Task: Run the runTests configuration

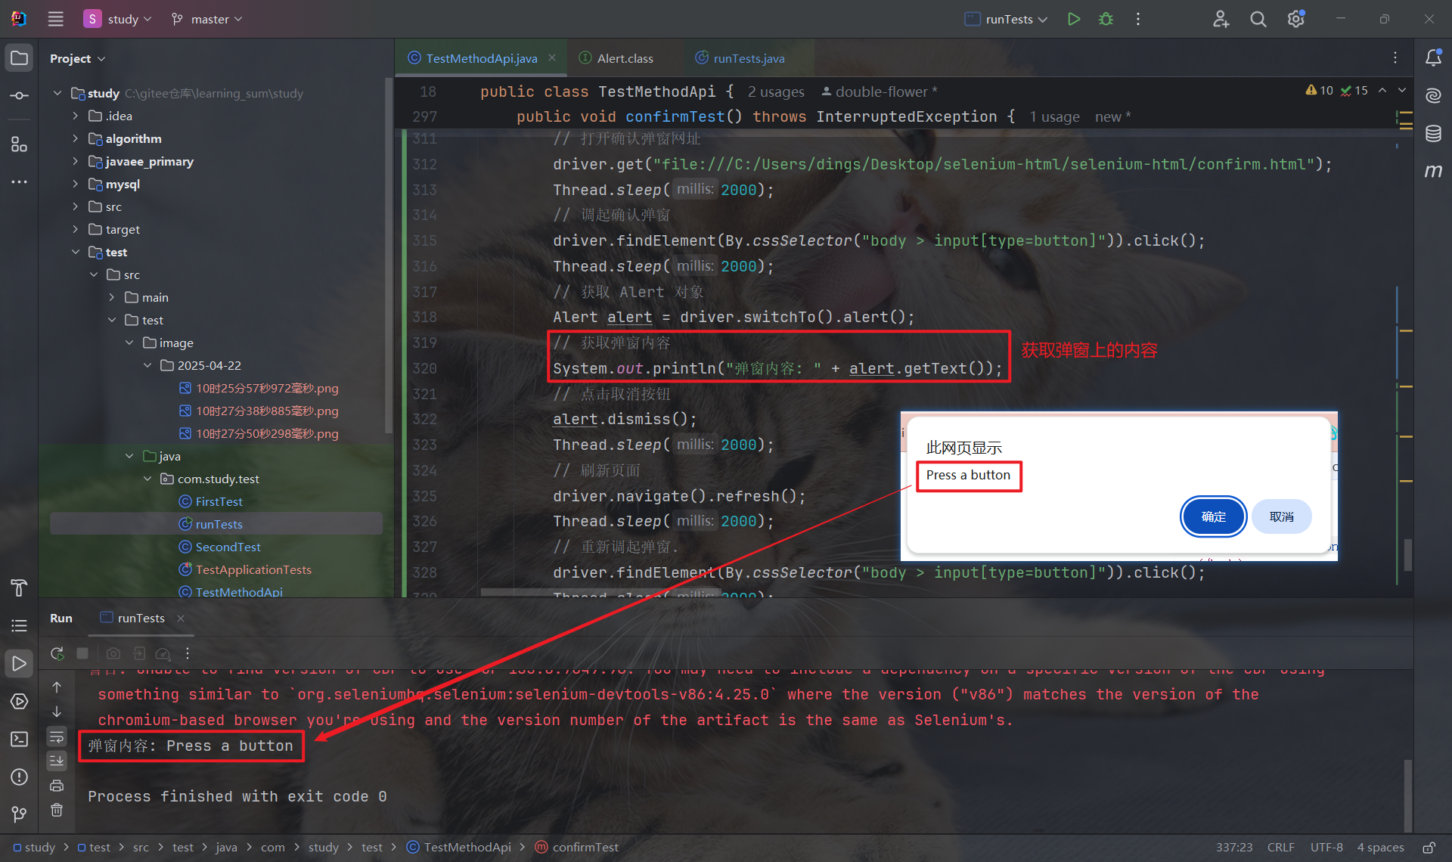Action: (x=1073, y=19)
